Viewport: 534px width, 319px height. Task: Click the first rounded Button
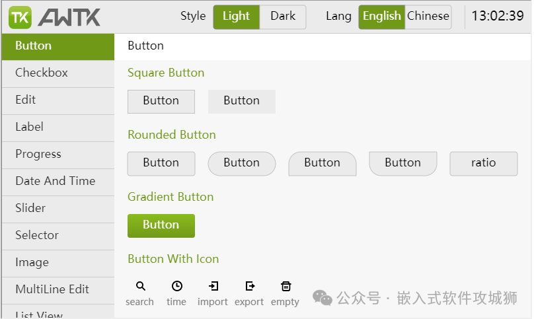click(161, 163)
